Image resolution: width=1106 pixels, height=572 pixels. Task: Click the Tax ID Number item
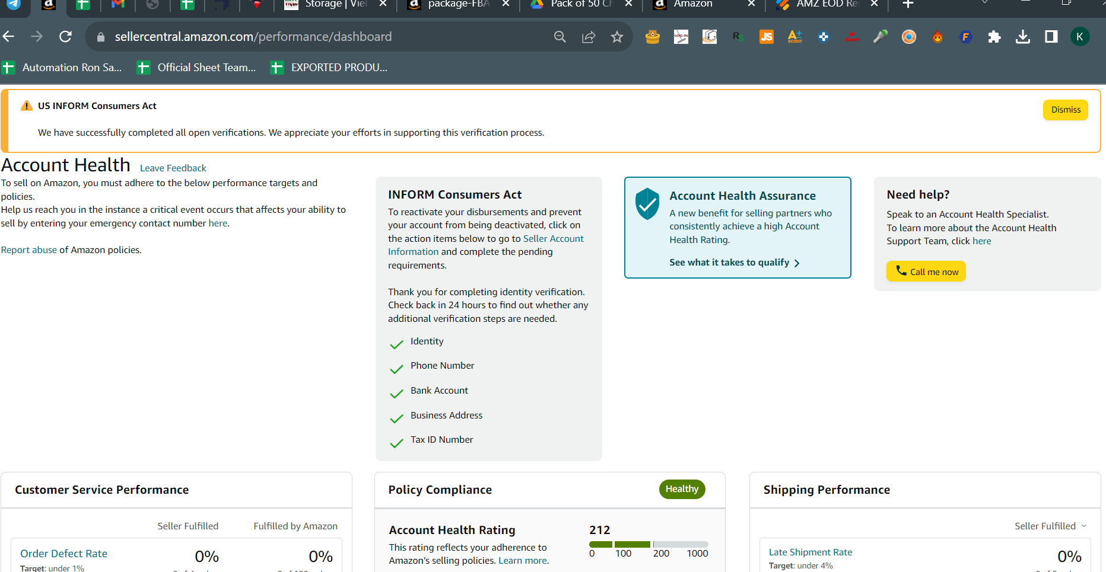pos(431,440)
